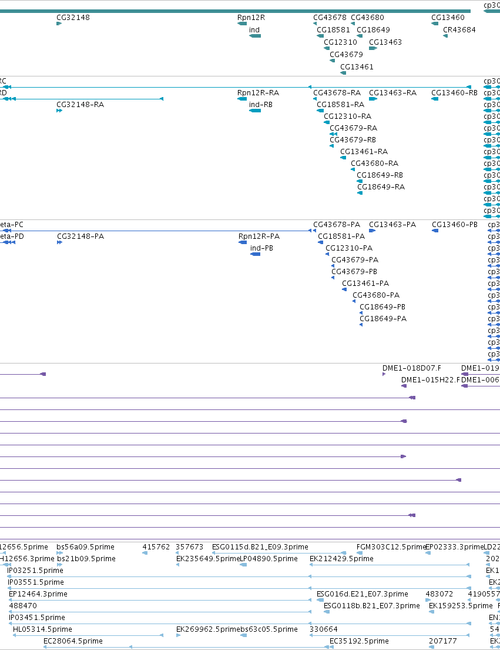Click the CG12310-PA protein label

point(350,248)
